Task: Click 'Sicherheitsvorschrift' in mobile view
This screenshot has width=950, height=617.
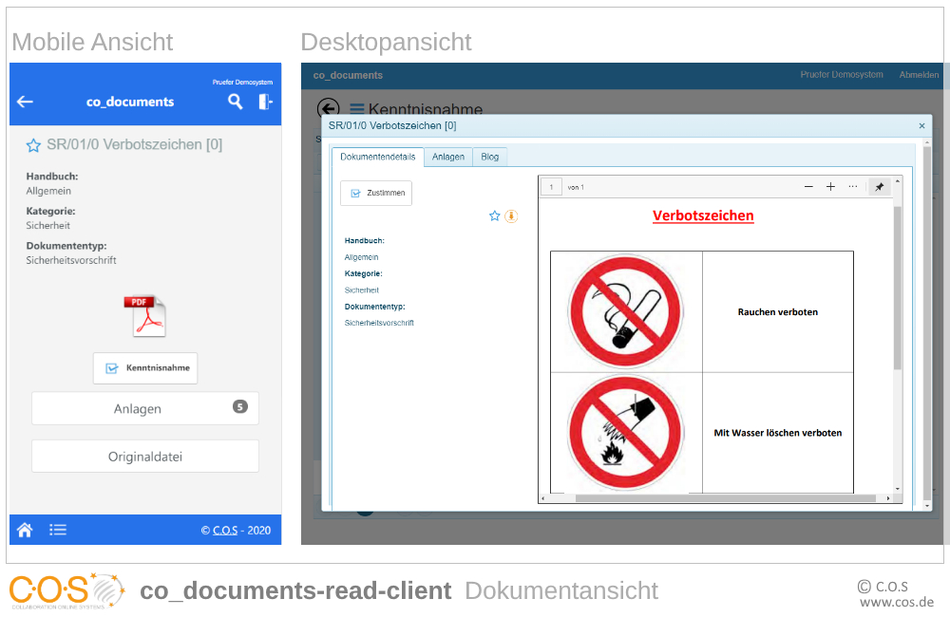Action: (x=71, y=260)
